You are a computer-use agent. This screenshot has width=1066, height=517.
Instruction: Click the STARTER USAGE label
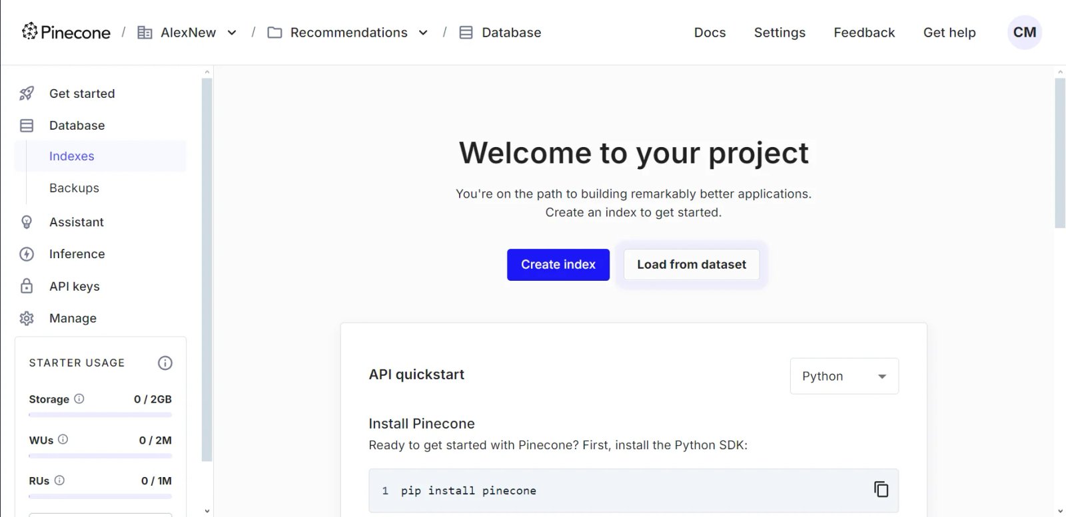tap(77, 363)
